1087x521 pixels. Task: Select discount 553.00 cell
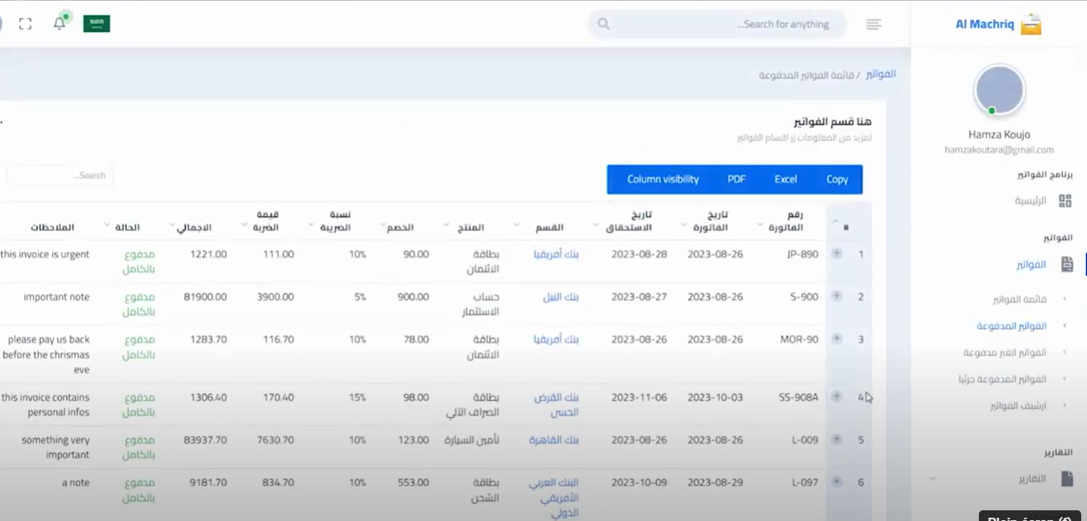414,482
